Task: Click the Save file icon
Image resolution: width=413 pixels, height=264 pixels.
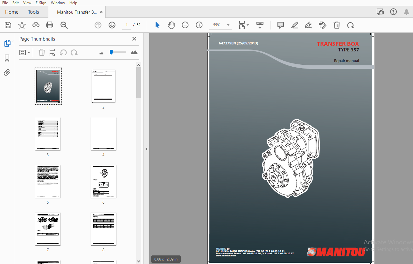Action: click(x=8, y=25)
